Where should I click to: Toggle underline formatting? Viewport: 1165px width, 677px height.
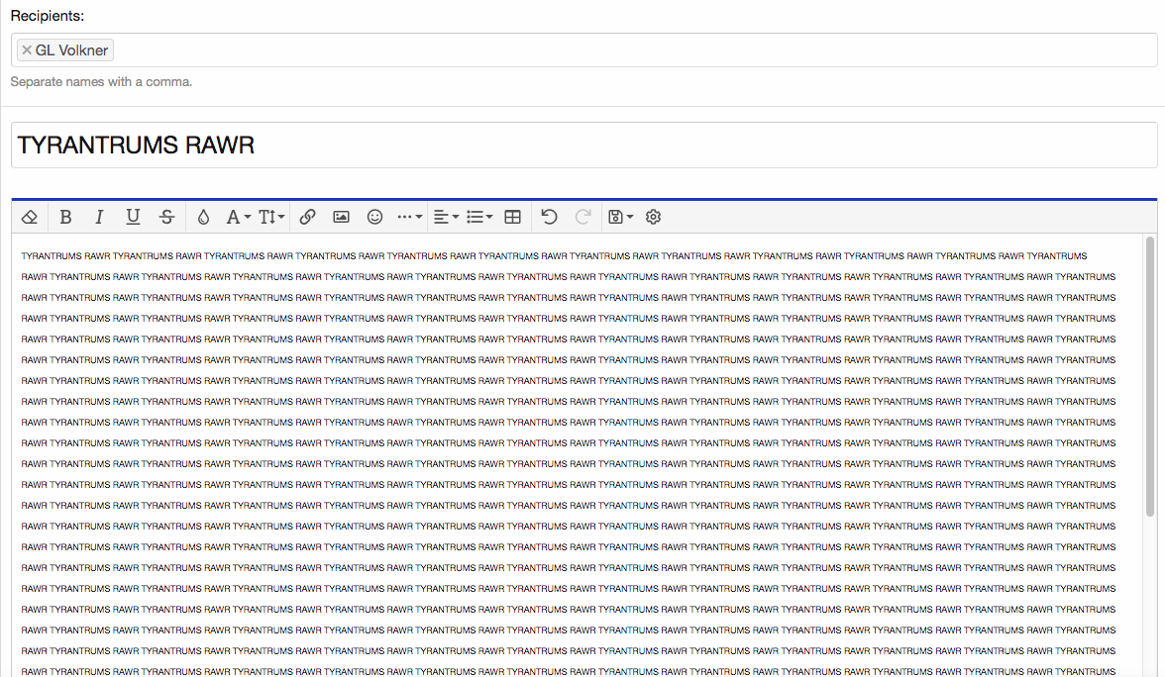133,217
